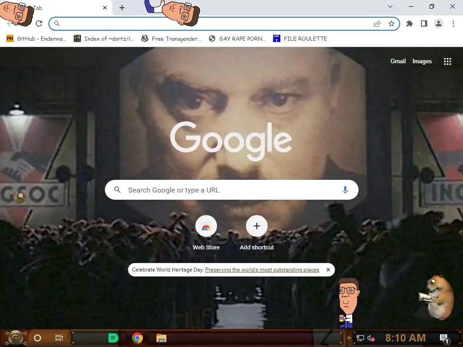Open the Chrome profile avatar

point(439,23)
